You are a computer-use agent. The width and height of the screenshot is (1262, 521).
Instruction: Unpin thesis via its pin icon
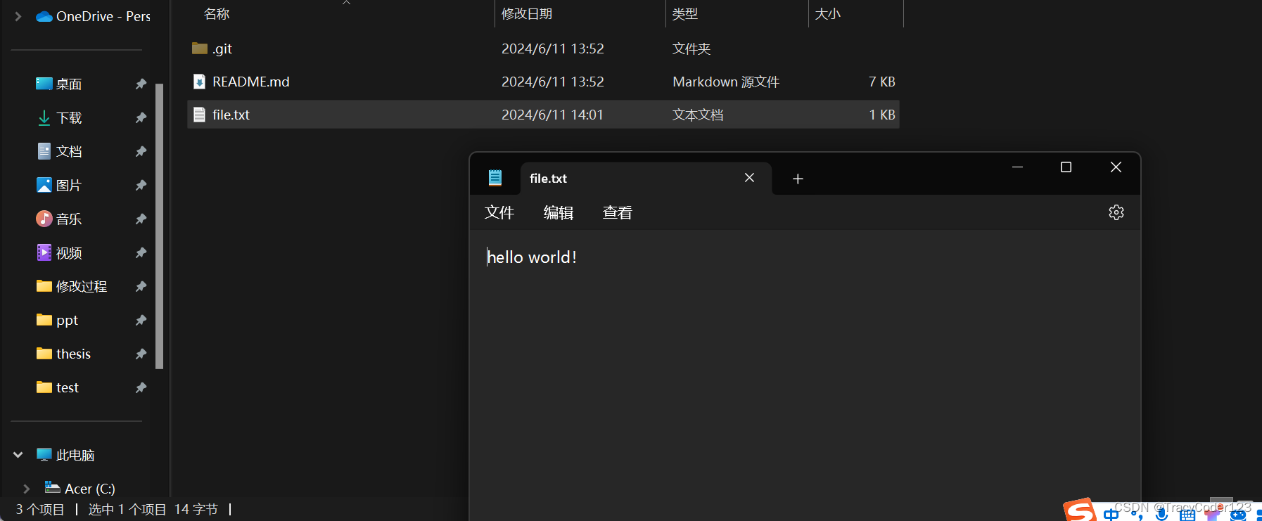(141, 354)
